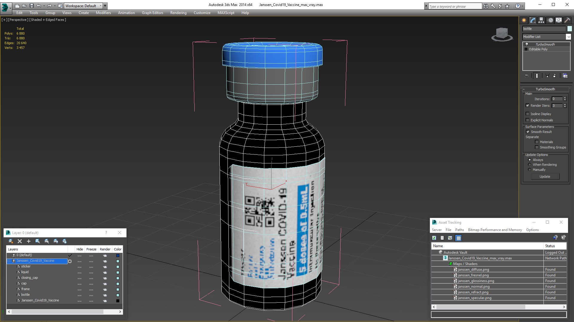Screen dimensions: 574x322
Task: Delete highlighted layer with X icon
Action: [20, 241]
